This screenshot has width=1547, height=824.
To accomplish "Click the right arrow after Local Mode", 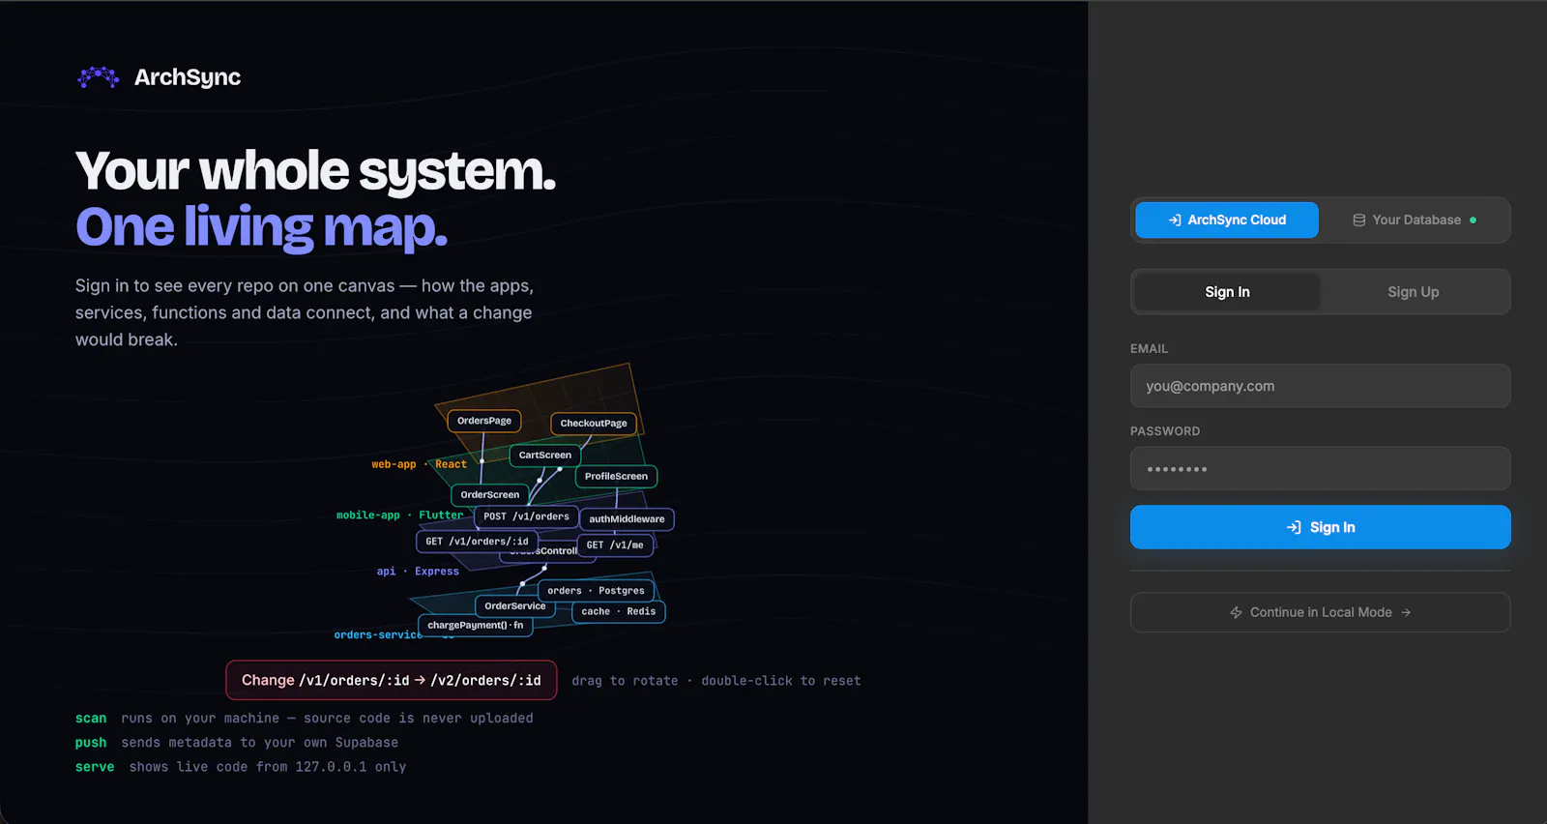I will pos(1406,612).
